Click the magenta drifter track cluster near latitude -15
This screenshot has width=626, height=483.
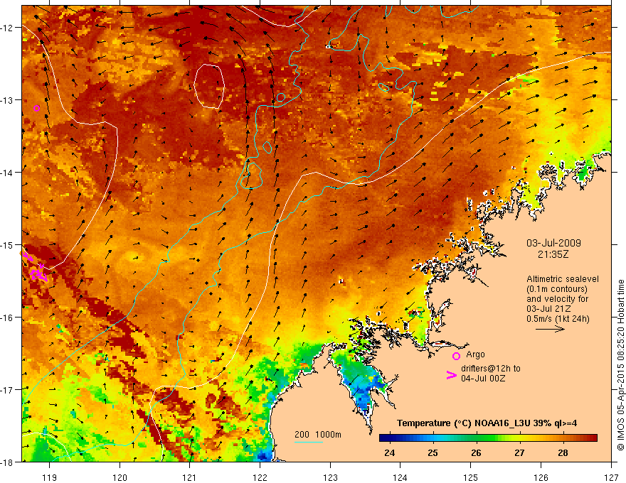tap(35, 267)
